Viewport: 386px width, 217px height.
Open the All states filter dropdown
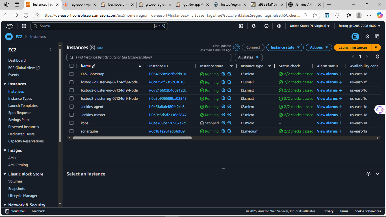[249, 57]
